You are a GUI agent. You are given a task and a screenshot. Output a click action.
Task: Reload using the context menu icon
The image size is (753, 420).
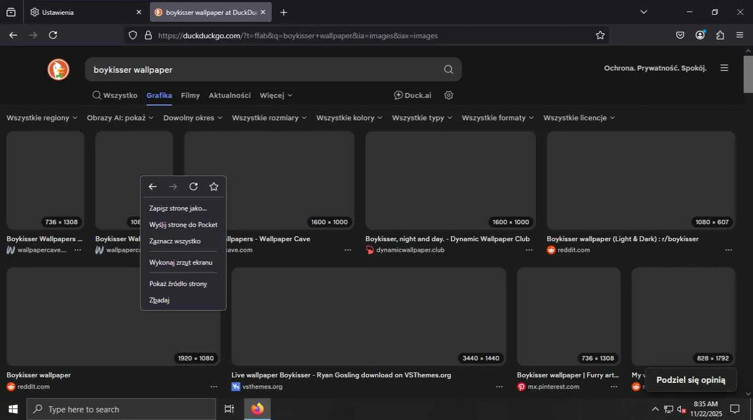(193, 186)
